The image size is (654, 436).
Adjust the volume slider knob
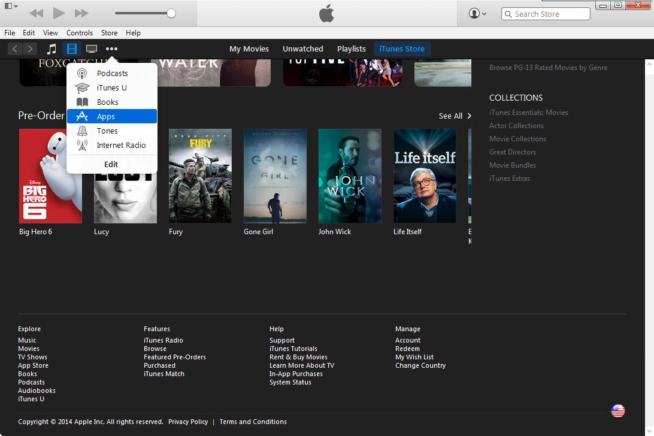click(171, 13)
